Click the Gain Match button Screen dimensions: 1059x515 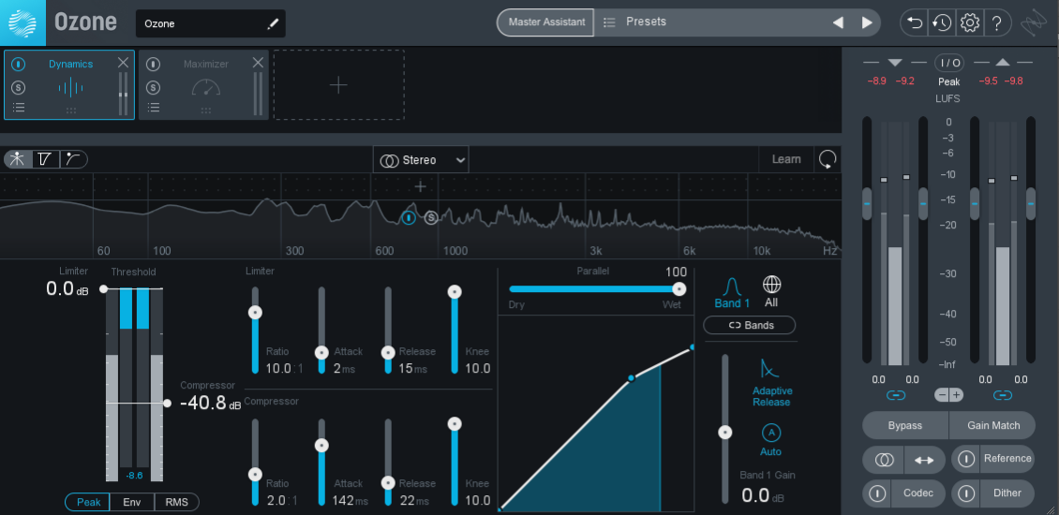click(x=992, y=426)
